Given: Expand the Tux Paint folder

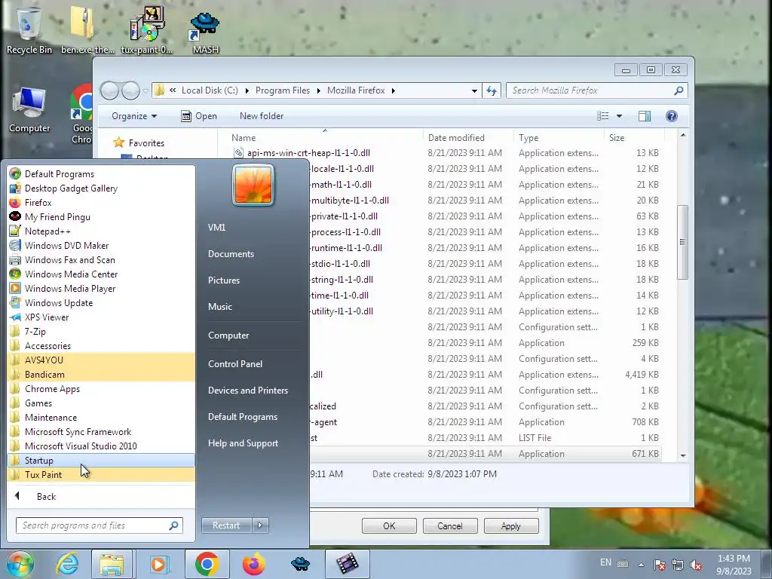Looking at the screenshot, I should 101,475.
